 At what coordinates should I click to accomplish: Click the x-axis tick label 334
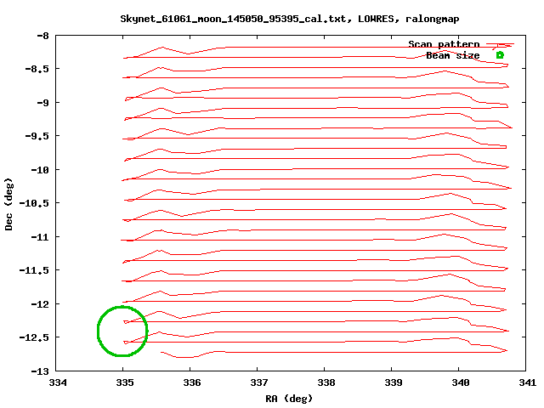58,382
